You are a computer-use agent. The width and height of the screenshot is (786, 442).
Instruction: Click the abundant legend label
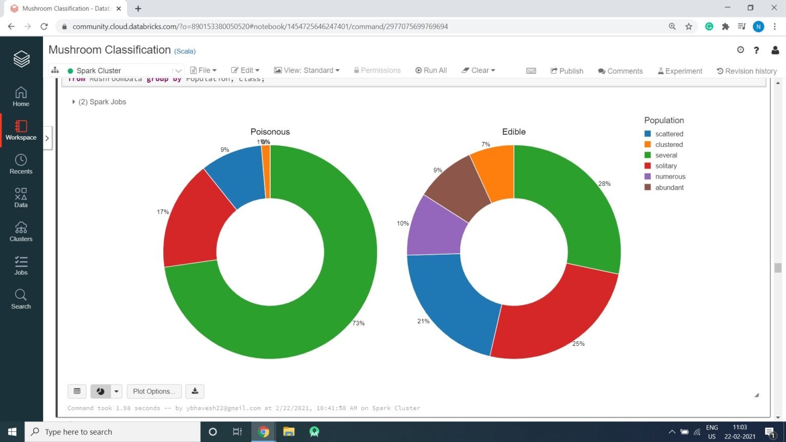669,187
